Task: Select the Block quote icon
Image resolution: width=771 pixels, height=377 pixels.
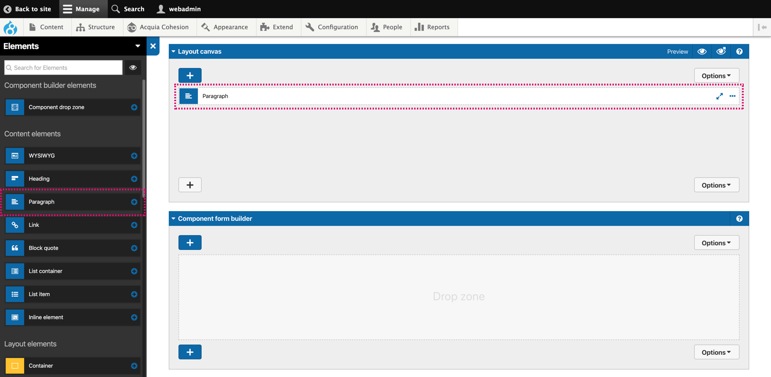Action: pyautogui.click(x=15, y=248)
